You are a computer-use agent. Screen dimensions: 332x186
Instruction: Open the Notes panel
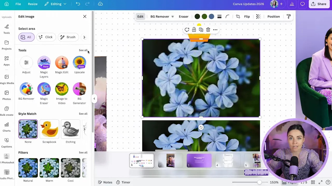[105, 182]
